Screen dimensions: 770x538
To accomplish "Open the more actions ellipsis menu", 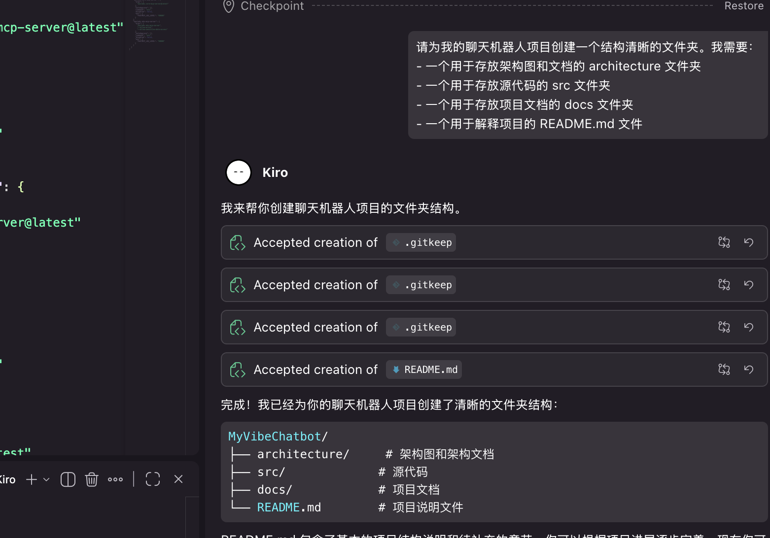I will tap(115, 479).
